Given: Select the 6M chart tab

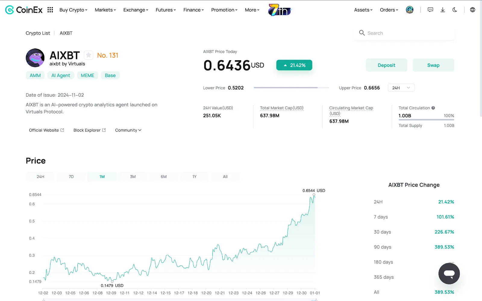Looking at the screenshot, I should click(164, 177).
